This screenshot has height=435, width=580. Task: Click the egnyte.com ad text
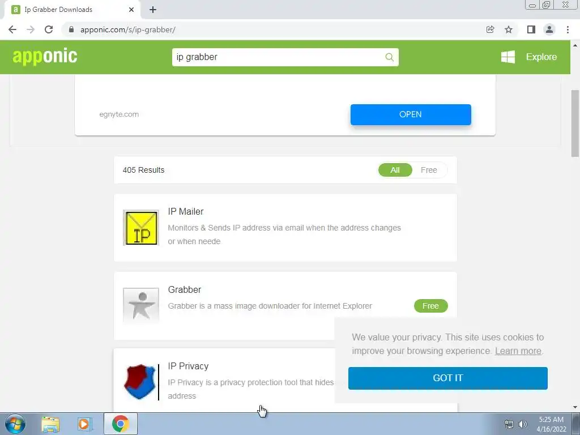coord(119,114)
